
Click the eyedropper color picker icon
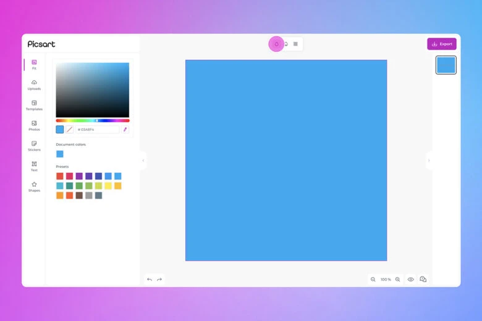(125, 130)
